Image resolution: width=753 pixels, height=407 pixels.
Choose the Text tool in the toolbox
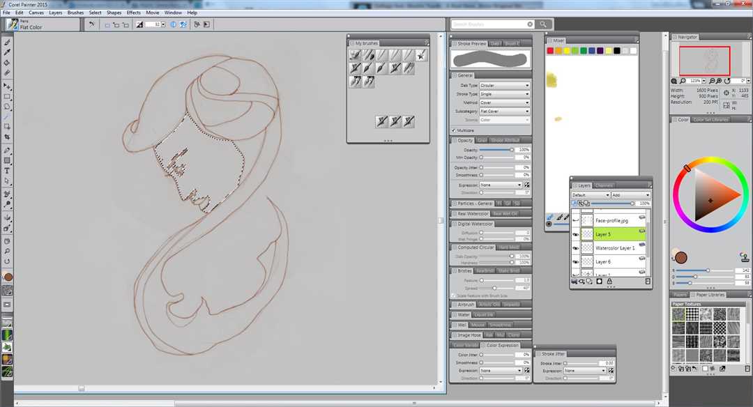(8, 171)
